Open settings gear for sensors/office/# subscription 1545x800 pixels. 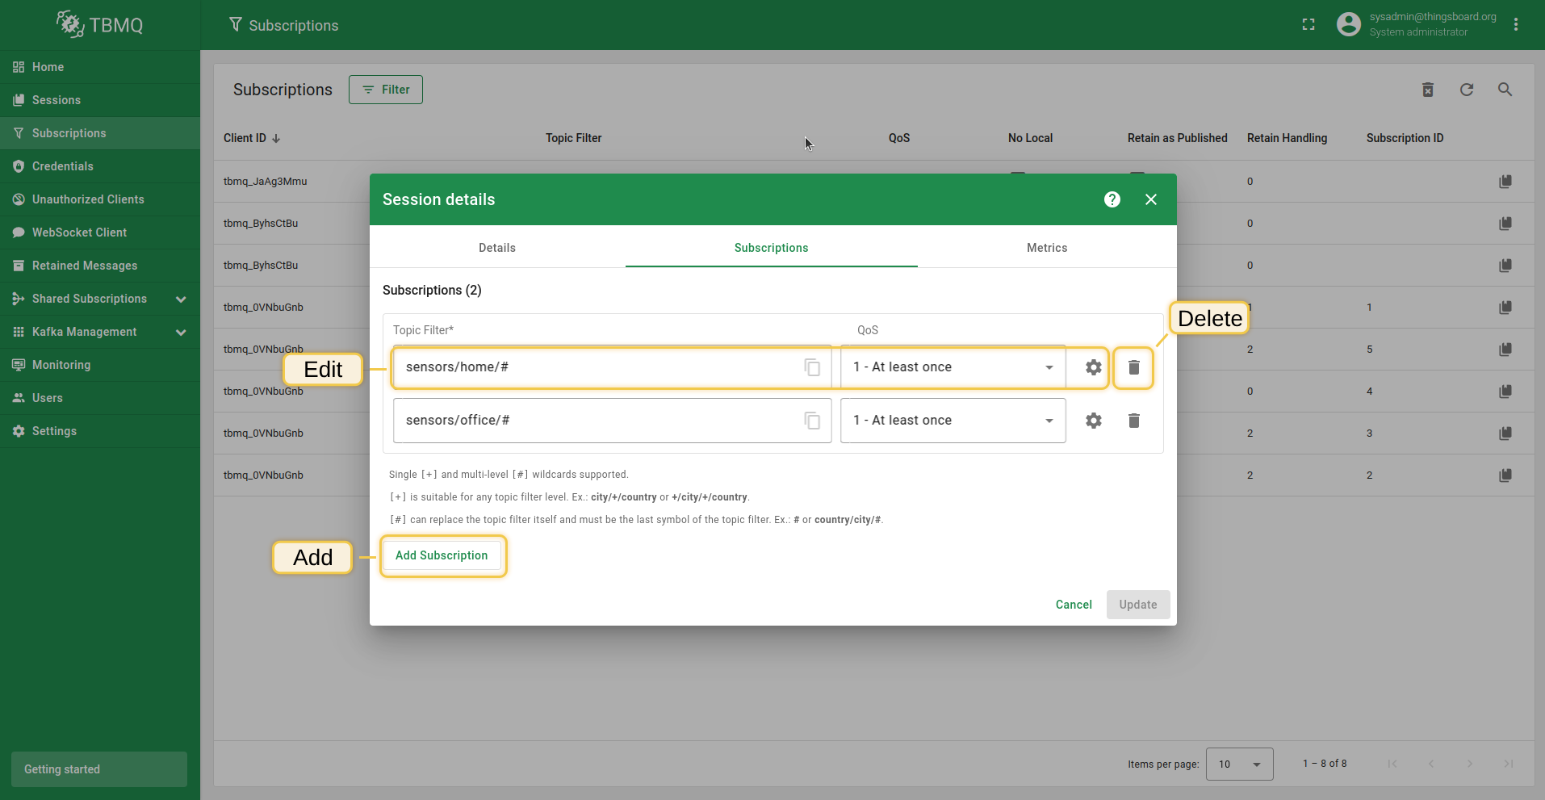point(1093,421)
